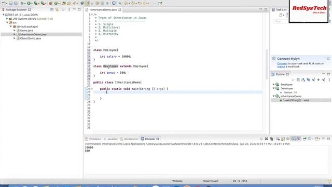Screen dimensions: 332x187
Task: Click Pin Console icon
Action: point(305,139)
